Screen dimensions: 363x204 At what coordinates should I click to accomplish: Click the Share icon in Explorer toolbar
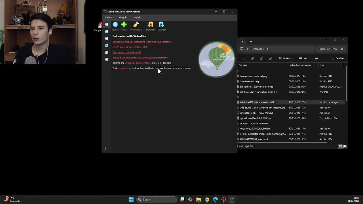click(261, 58)
